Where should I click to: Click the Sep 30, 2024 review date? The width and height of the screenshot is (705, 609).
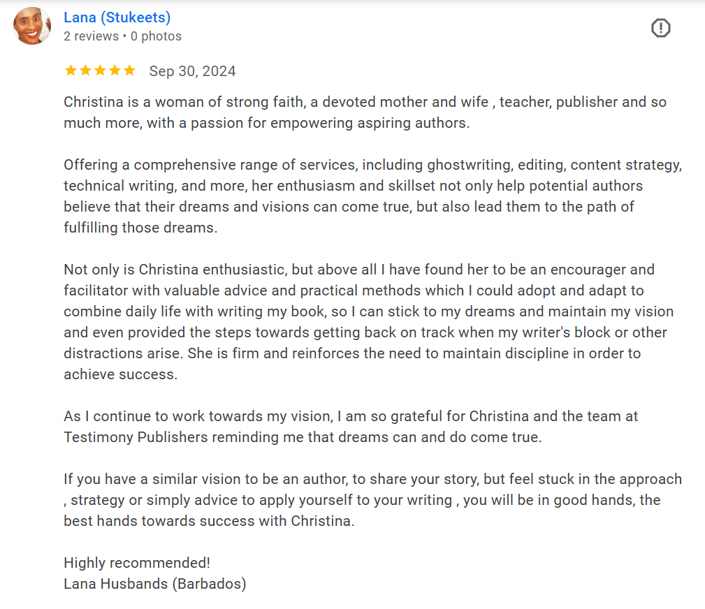point(192,71)
